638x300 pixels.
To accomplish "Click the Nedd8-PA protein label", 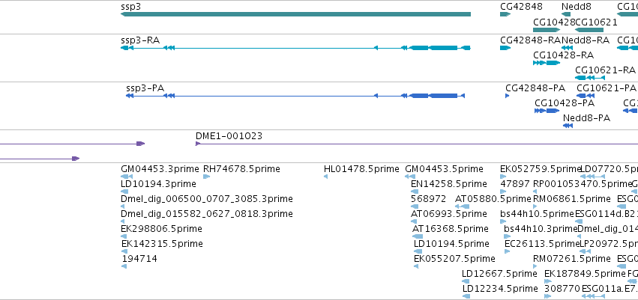I will point(587,117).
